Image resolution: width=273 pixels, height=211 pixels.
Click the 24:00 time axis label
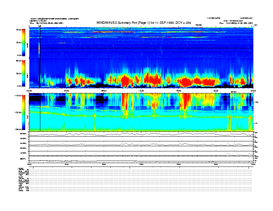pos(253,91)
